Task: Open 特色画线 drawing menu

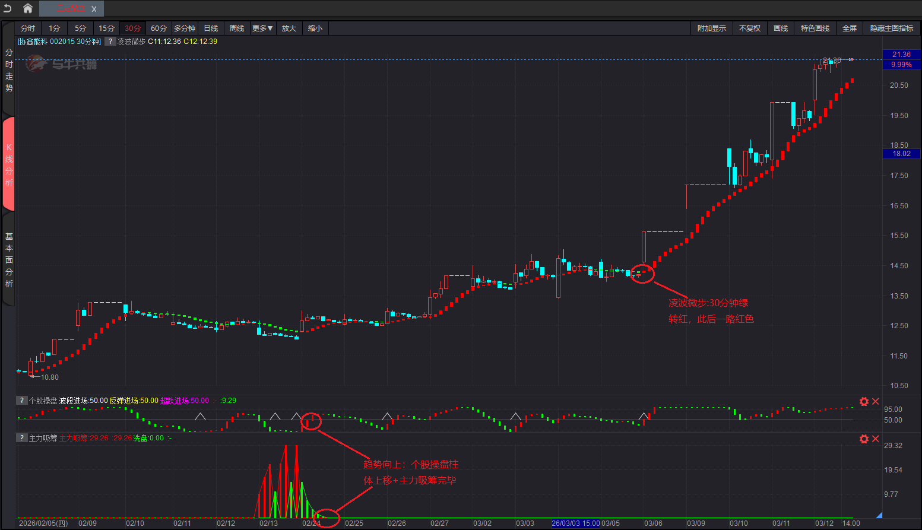Action: pyautogui.click(x=815, y=28)
